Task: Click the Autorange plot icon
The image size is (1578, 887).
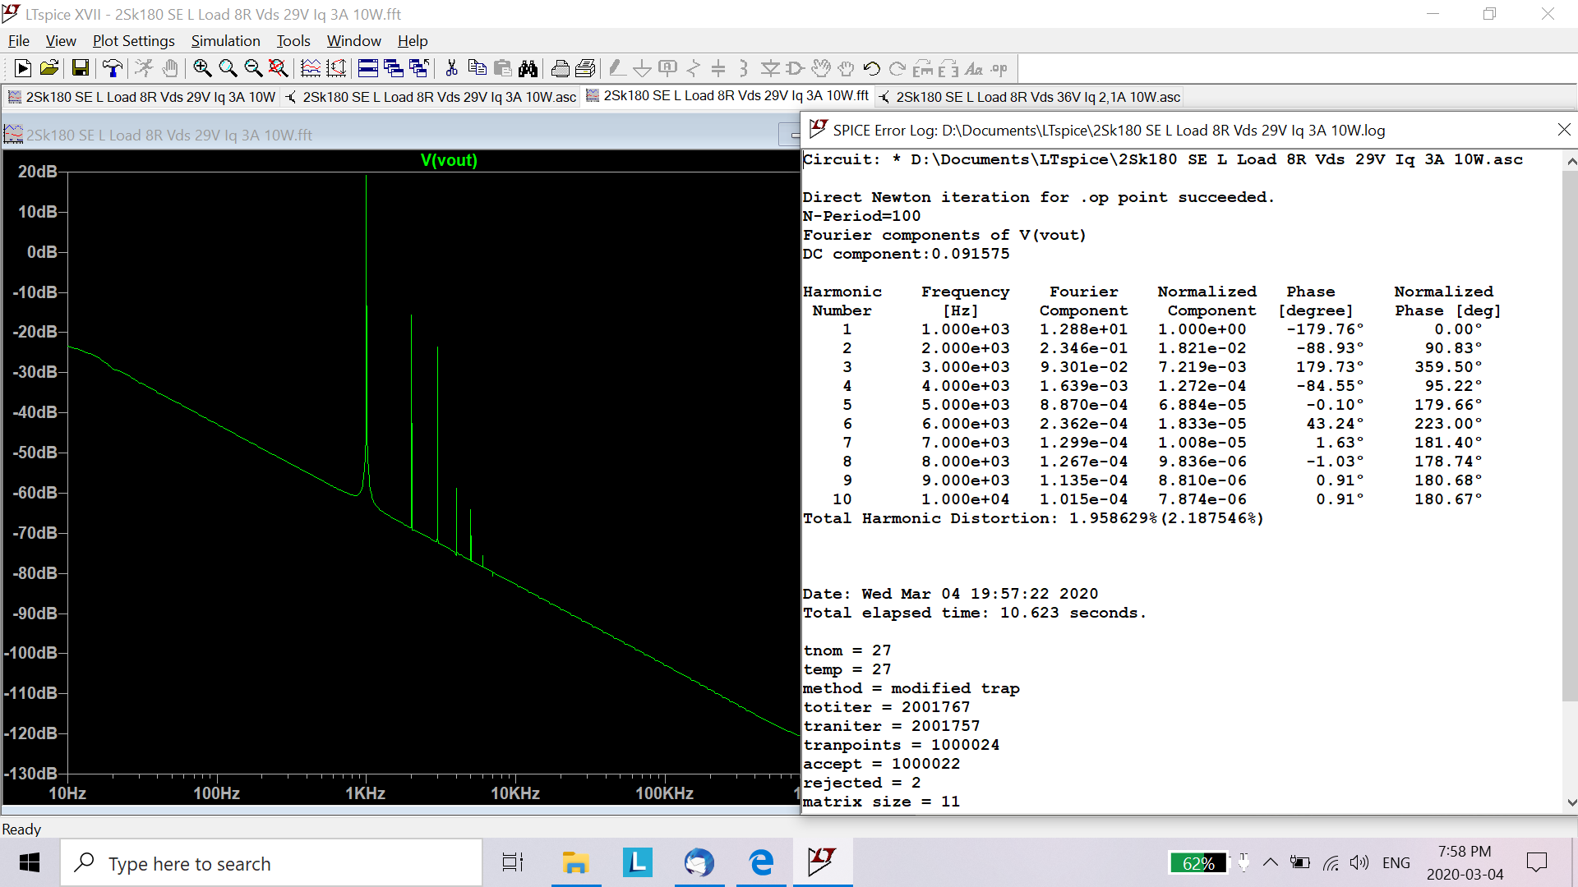Action: point(311,69)
